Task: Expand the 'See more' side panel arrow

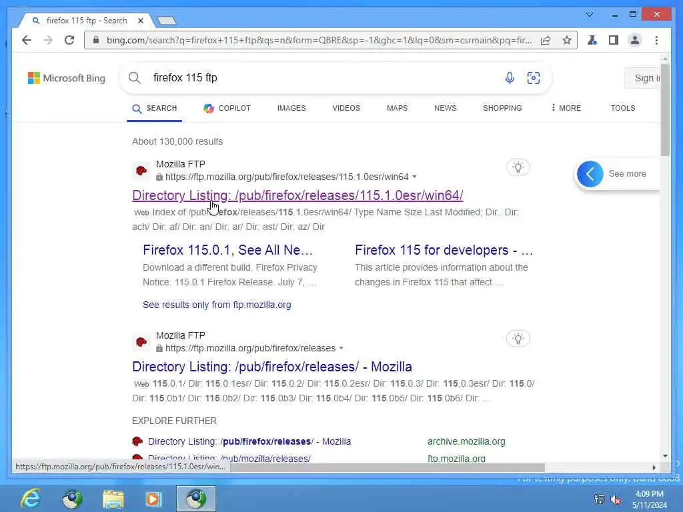Action: point(590,174)
